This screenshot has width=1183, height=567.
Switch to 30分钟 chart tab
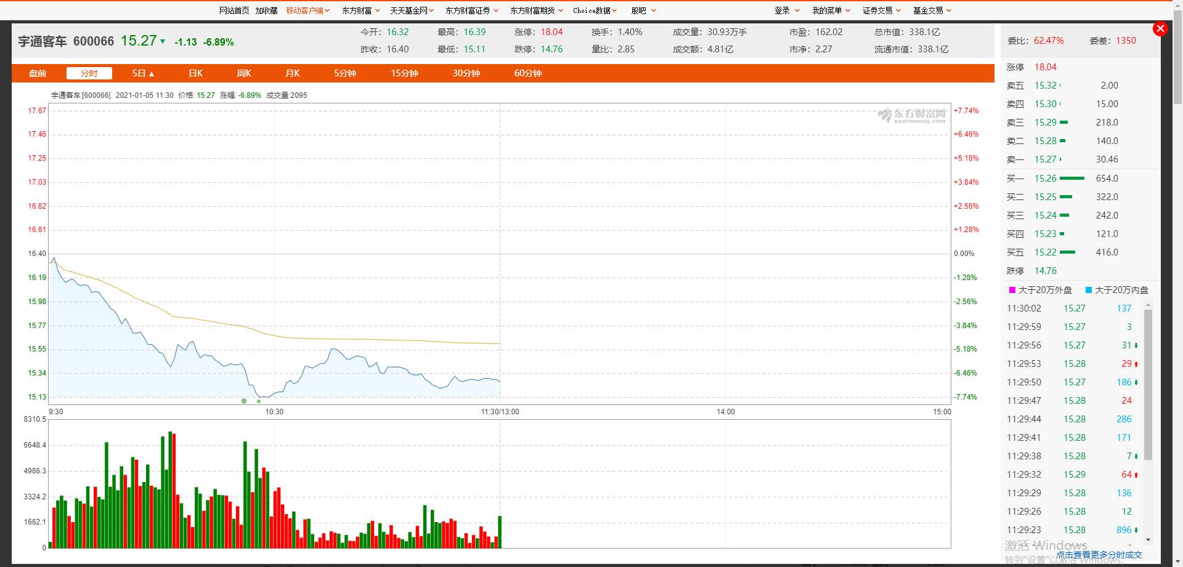(466, 73)
